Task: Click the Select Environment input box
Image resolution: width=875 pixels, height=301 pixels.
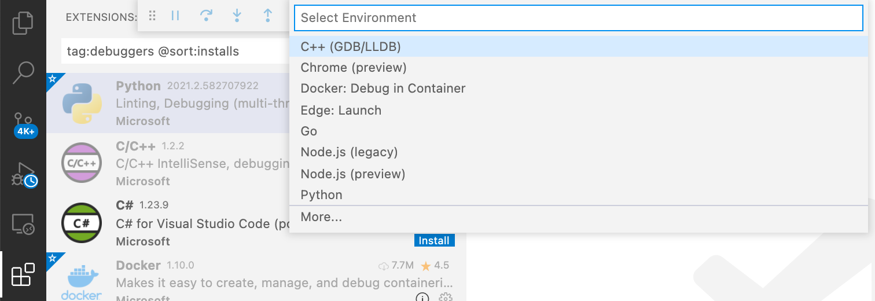Action: (x=578, y=18)
